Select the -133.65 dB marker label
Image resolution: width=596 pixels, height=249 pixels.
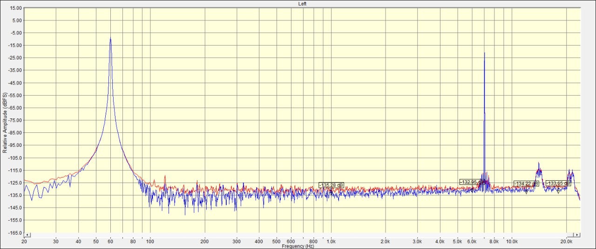pyautogui.click(x=558, y=183)
